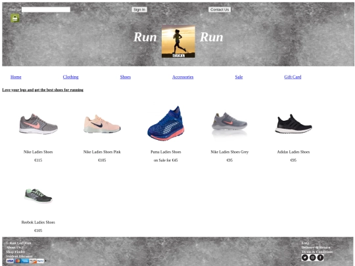Open the Instagram social icon
The height and width of the screenshot is (266, 355).
(313, 257)
